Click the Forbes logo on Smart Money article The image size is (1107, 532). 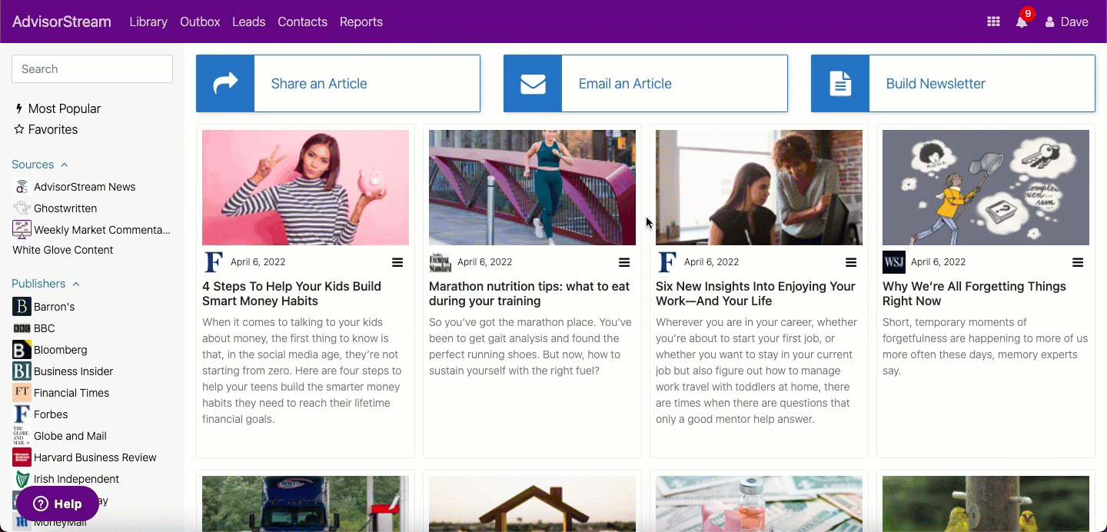coord(214,262)
